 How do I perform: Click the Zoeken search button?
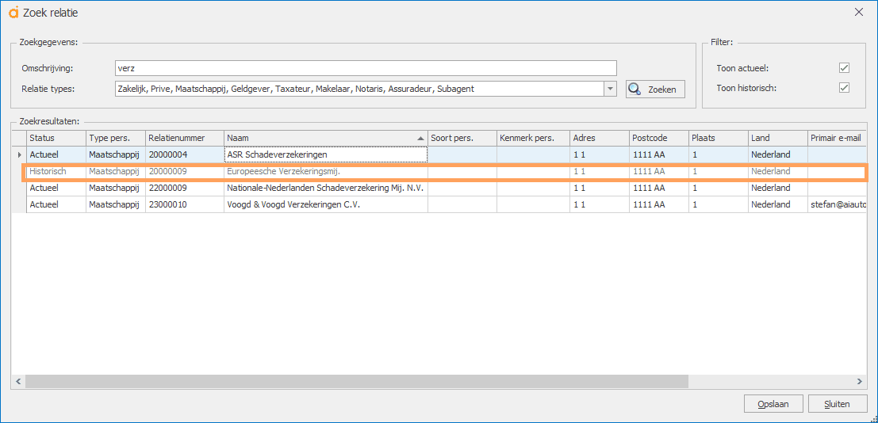coord(655,89)
